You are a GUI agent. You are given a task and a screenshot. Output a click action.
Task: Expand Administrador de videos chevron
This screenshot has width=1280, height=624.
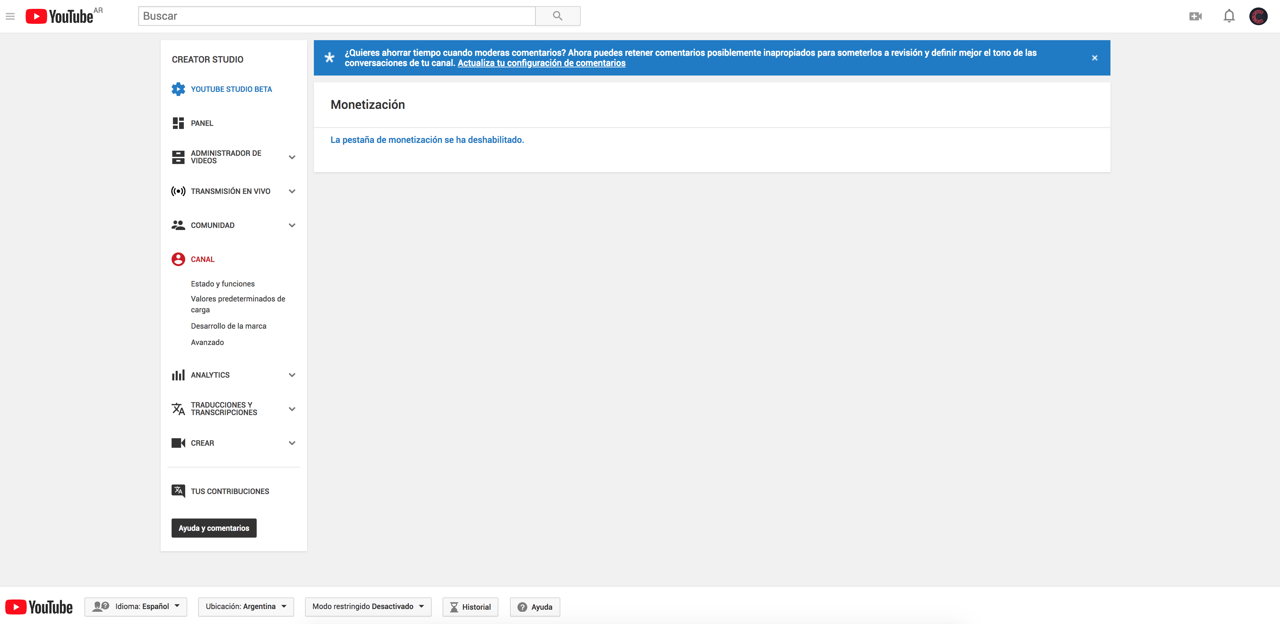click(292, 157)
